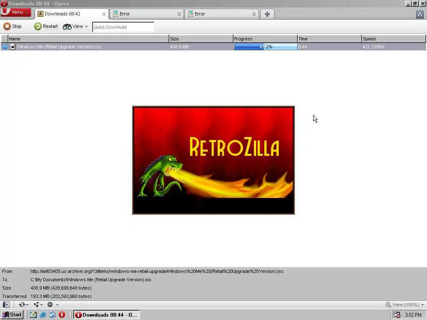This screenshot has width=427, height=320.
Task: Open the Opera Turbo icon dropdown
Action: click(53, 305)
